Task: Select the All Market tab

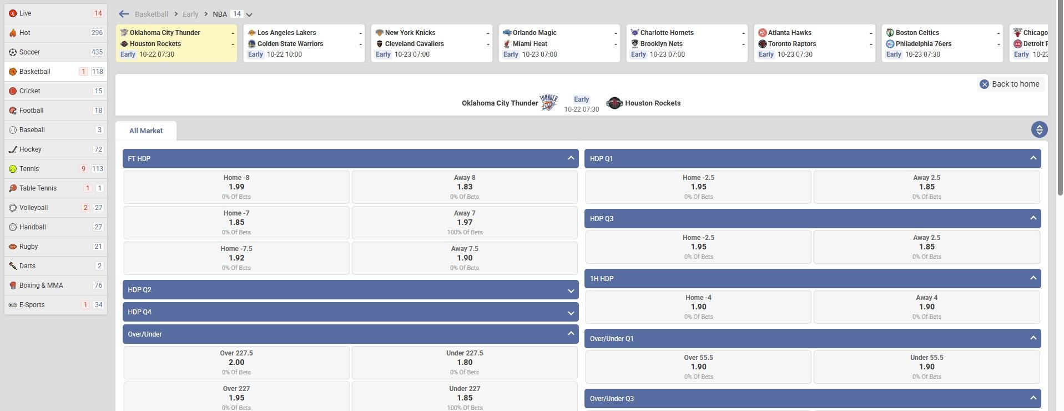Action: tap(146, 131)
